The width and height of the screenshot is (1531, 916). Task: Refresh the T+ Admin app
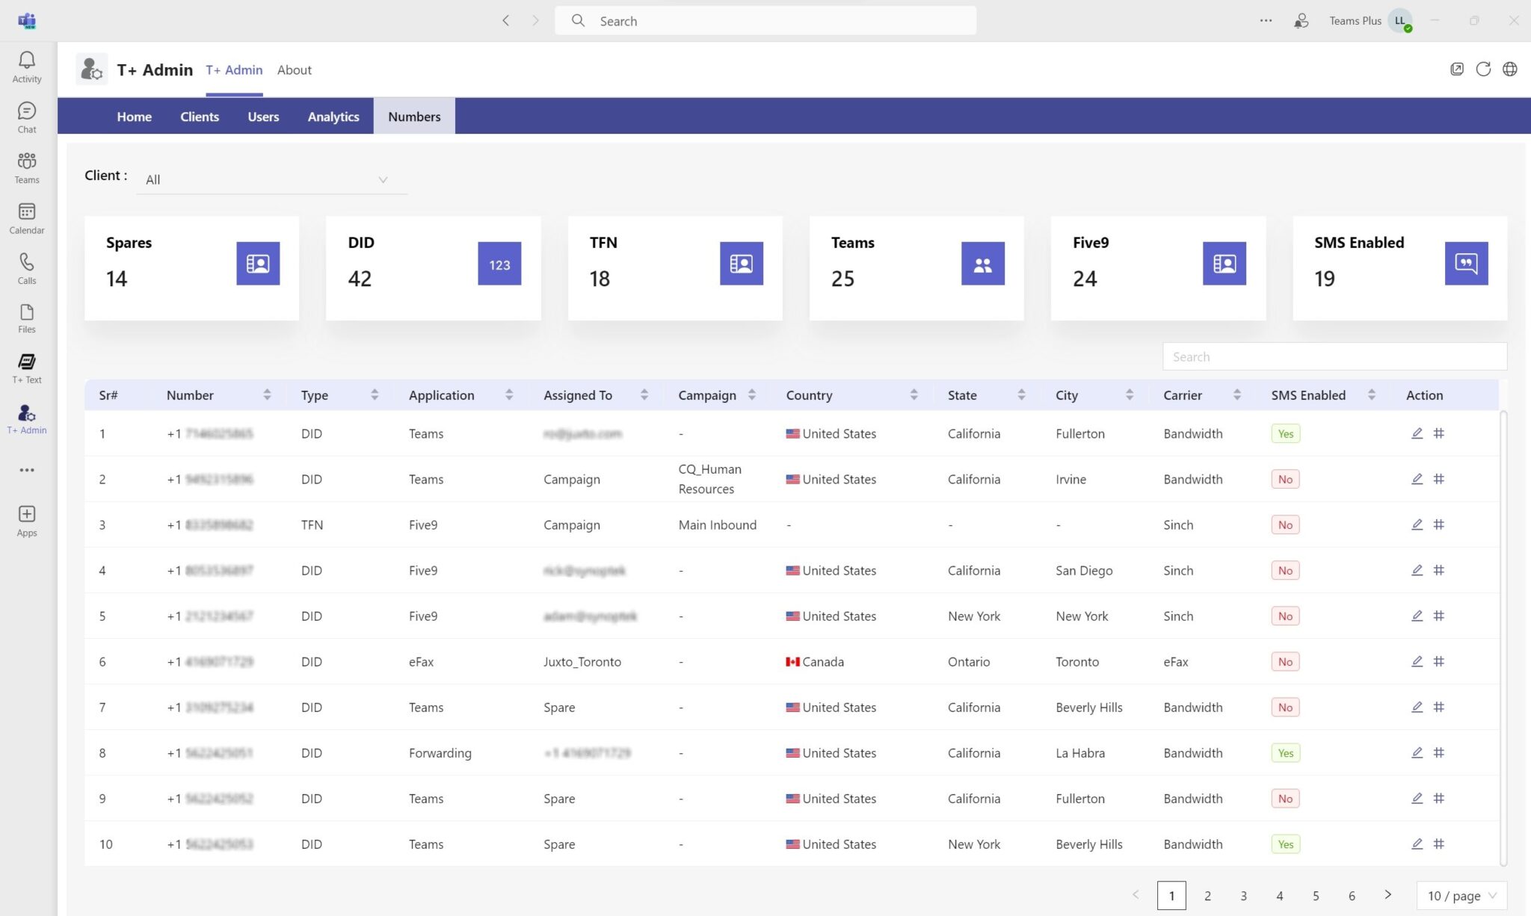click(x=1483, y=68)
